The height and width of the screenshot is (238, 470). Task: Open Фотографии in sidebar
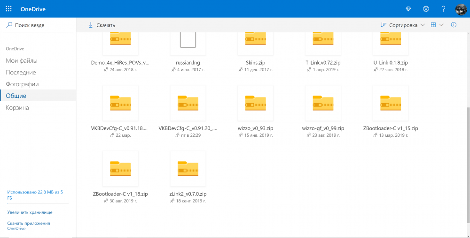[22, 84]
